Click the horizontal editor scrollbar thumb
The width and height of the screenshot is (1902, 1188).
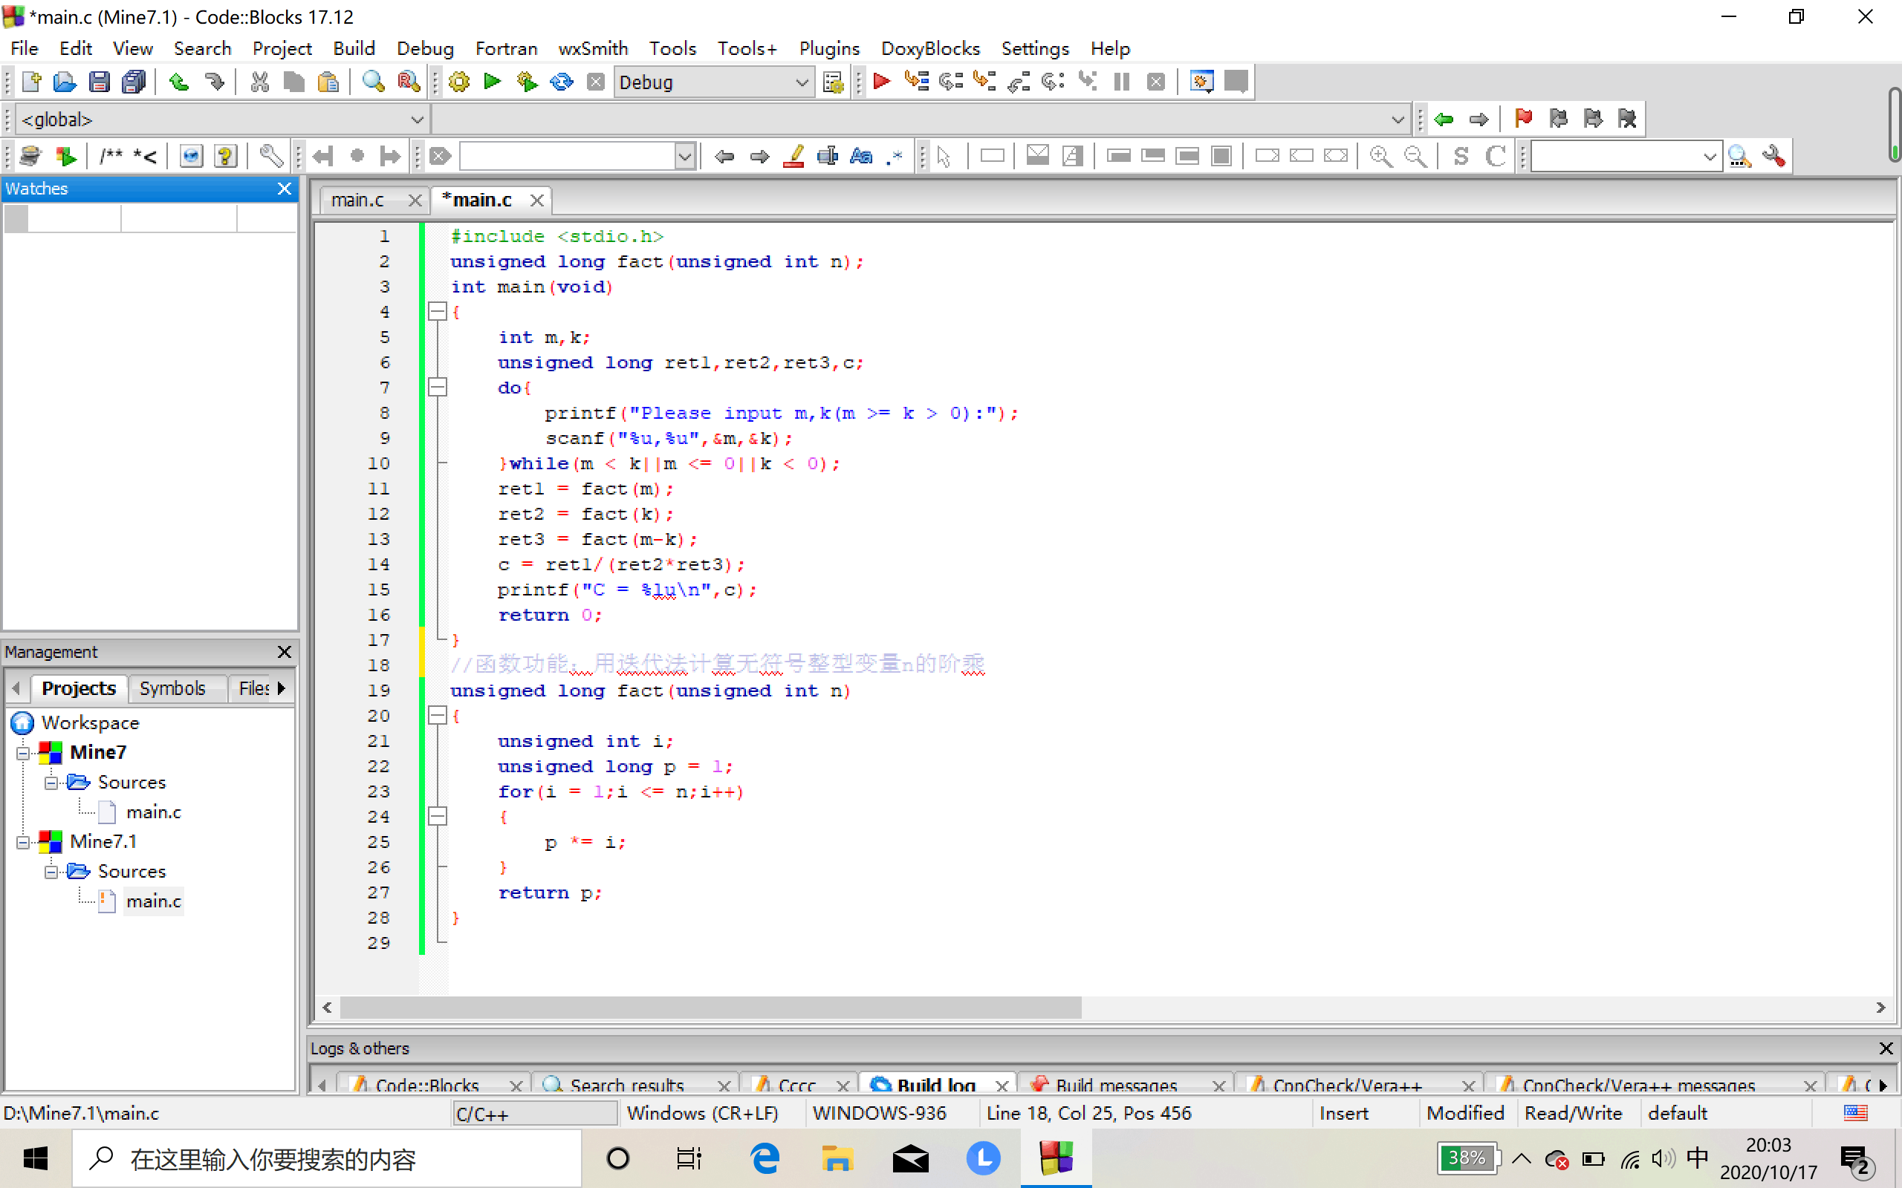click(x=710, y=1008)
